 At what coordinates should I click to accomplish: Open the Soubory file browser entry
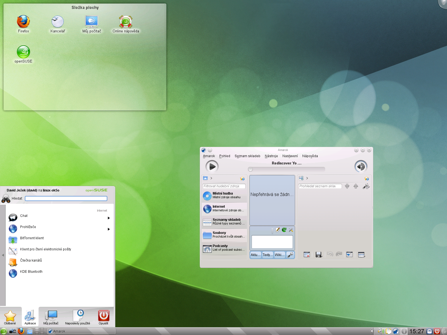point(224,235)
